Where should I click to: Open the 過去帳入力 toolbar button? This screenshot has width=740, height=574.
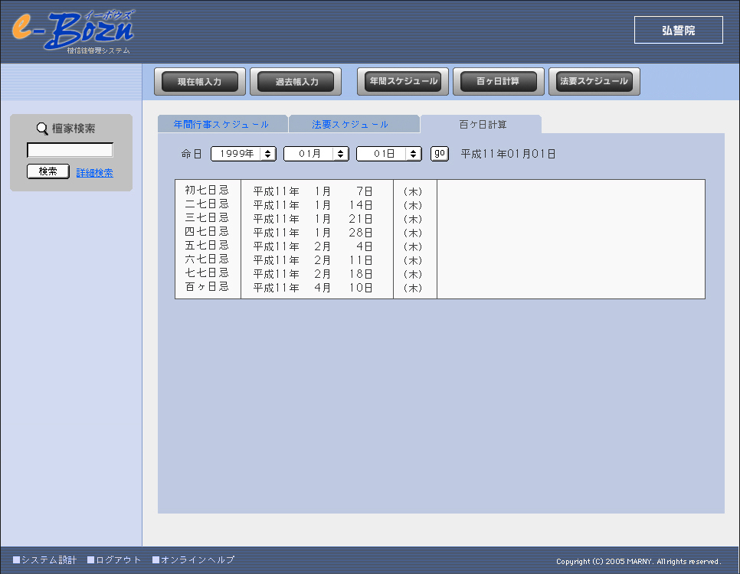[x=296, y=82]
